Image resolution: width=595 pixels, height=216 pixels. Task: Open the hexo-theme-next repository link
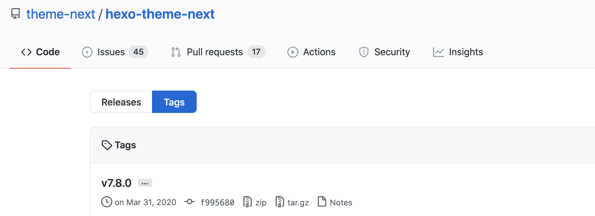(x=160, y=14)
